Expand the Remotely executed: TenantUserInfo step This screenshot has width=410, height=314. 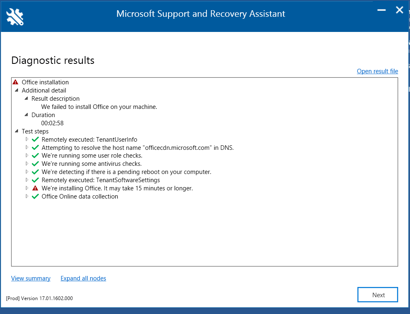tap(27, 139)
